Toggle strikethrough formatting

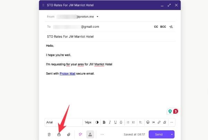121,122
